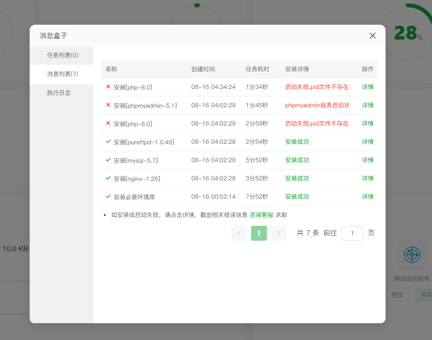The width and height of the screenshot is (432, 340).
Task: Click the success check icon for 安装[nginx-1.26]
Action: point(108,178)
